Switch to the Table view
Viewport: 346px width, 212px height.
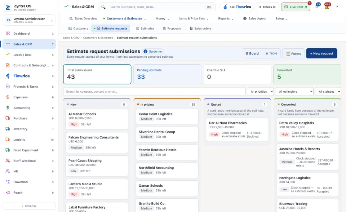(x=271, y=53)
